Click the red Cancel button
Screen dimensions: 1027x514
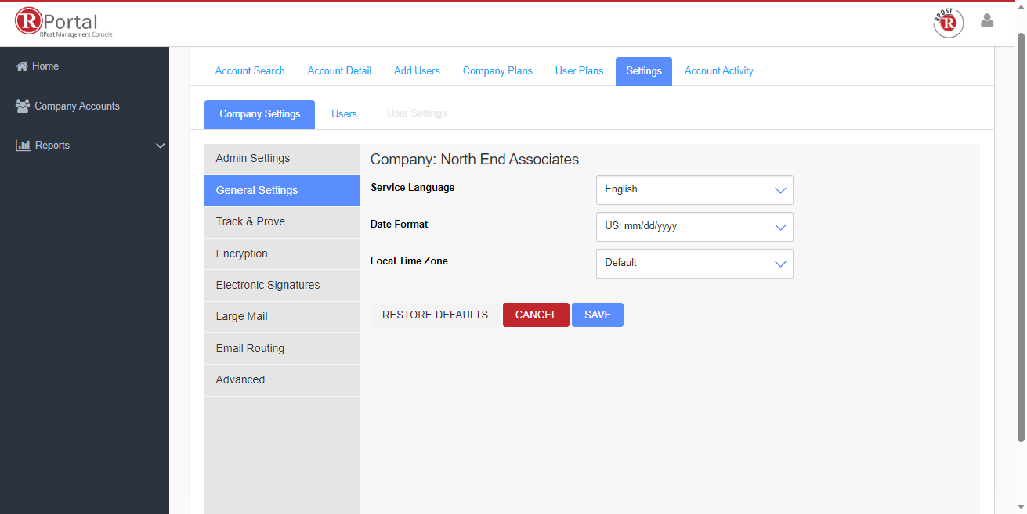536,315
